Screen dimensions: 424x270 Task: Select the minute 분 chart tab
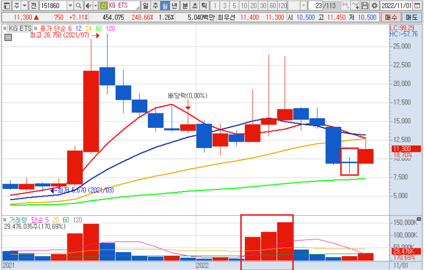[185, 5]
